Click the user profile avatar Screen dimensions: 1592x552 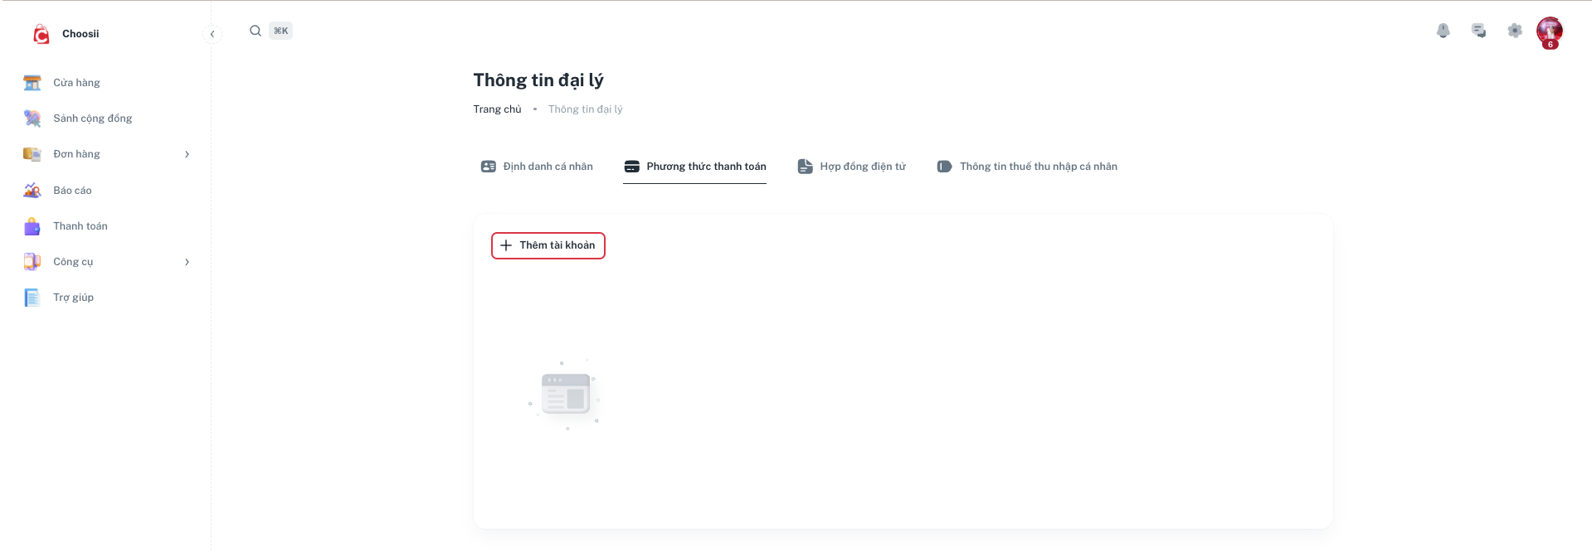click(x=1549, y=31)
